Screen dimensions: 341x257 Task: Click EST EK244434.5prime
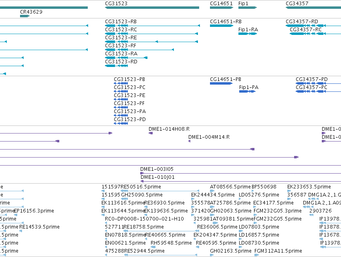213,195
